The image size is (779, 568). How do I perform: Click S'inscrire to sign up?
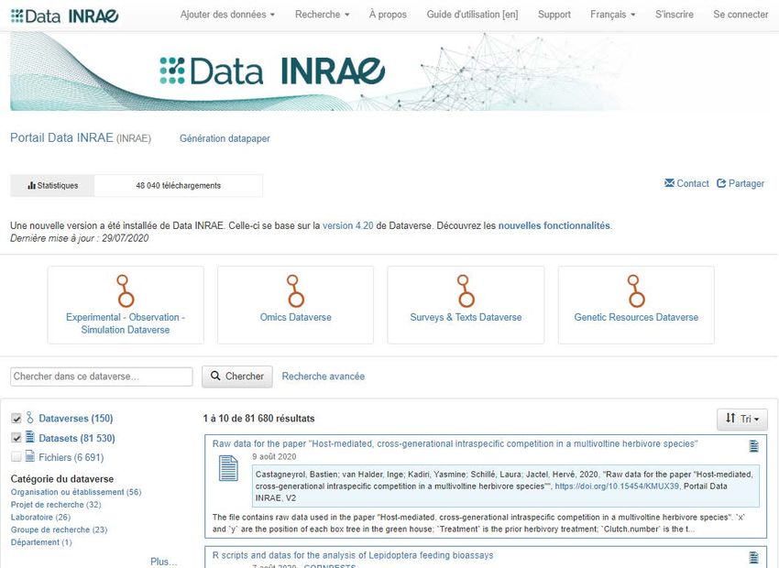point(675,15)
